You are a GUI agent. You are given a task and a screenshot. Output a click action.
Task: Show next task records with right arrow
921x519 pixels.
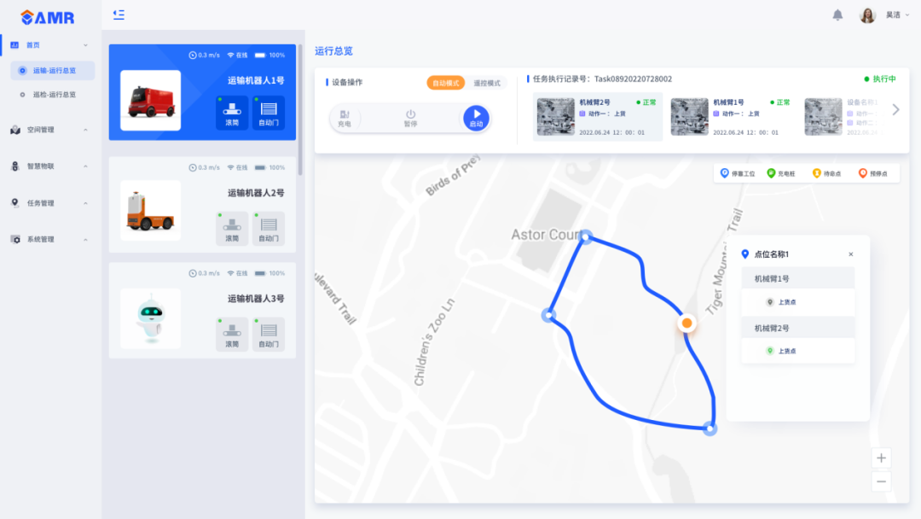(x=895, y=109)
